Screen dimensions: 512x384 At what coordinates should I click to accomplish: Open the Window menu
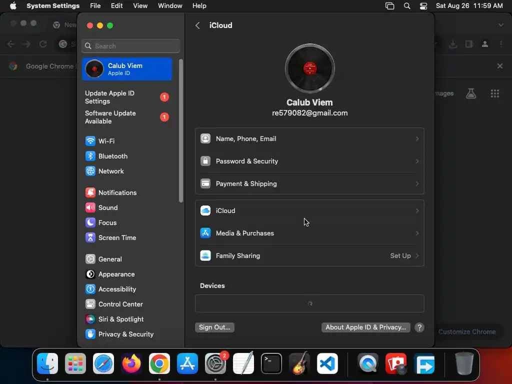tap(170, 6)
